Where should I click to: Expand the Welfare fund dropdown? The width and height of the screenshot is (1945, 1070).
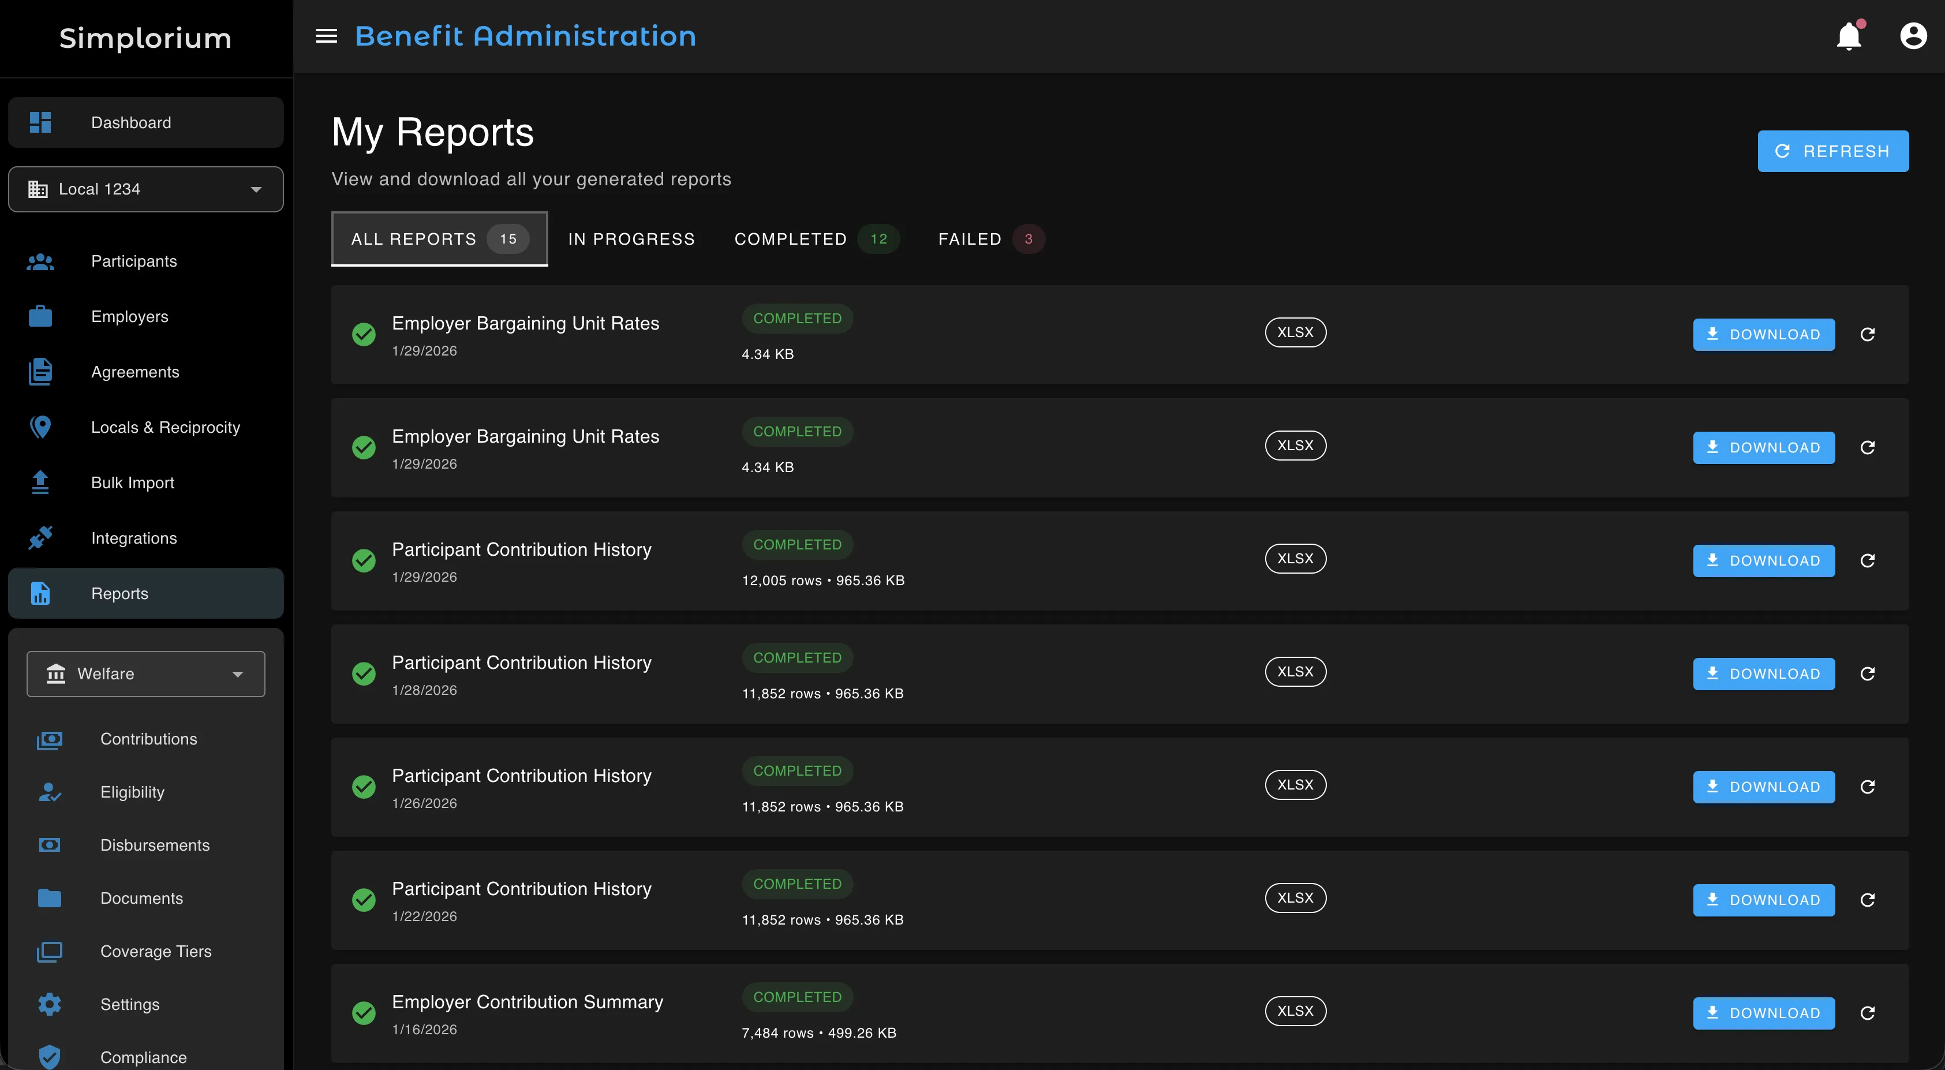pos(145,674)
